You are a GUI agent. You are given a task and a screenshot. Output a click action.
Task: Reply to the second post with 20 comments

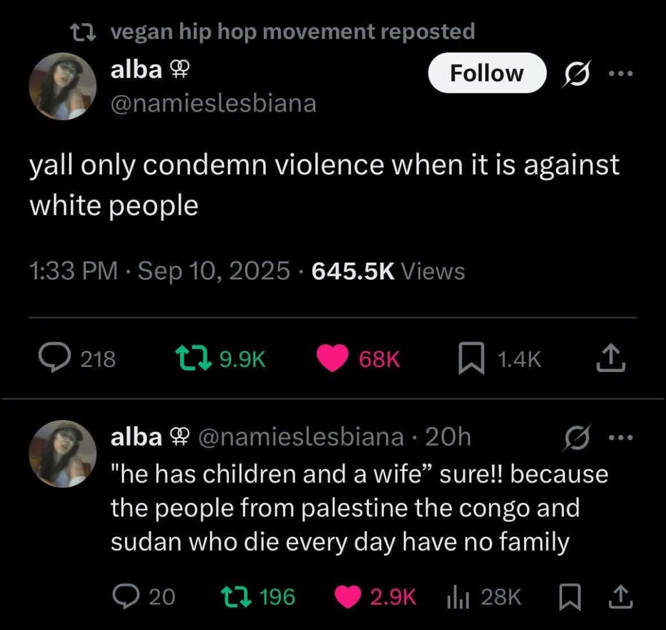[144, 596]
